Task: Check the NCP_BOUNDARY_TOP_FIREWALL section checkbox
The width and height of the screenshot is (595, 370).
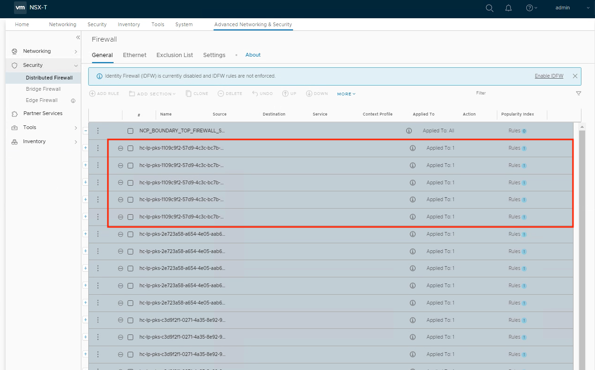Action: tap(130, 131)
